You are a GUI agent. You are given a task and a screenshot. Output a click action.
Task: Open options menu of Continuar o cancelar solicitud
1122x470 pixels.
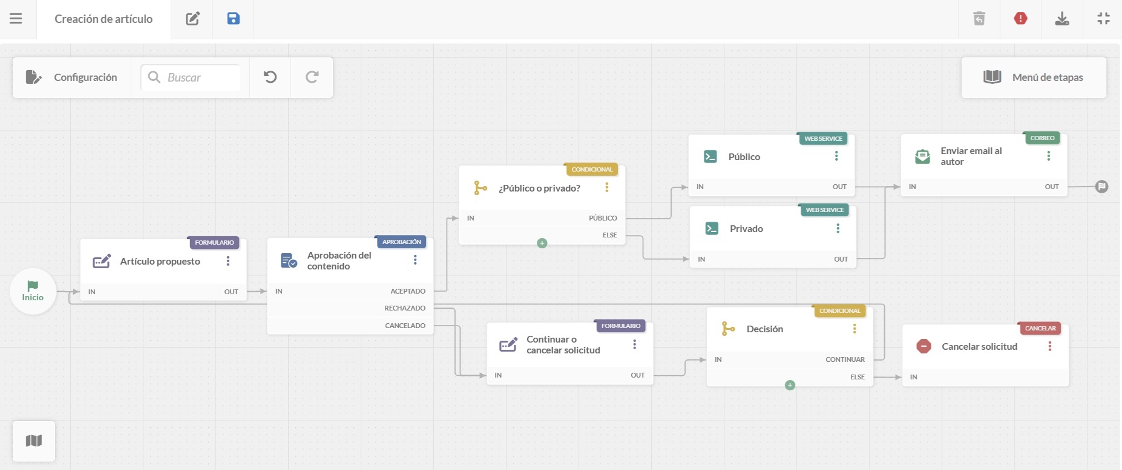[635, 344]
